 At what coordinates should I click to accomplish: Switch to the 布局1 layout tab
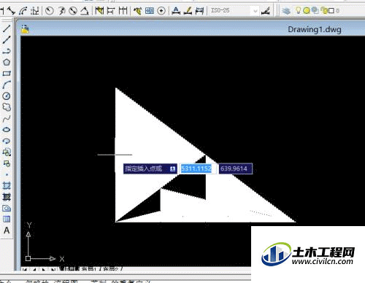tap(90, 269)
